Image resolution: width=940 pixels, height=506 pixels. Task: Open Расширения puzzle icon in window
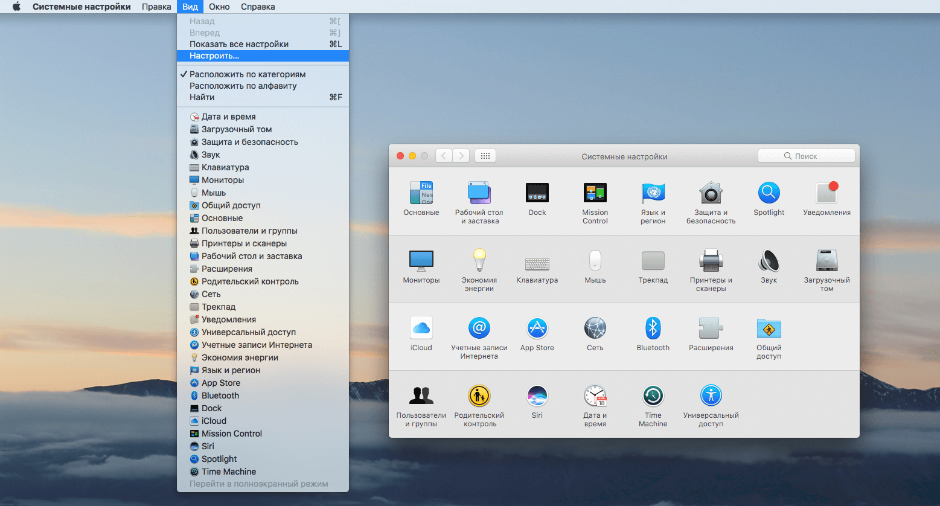click(x=711, y=328)
